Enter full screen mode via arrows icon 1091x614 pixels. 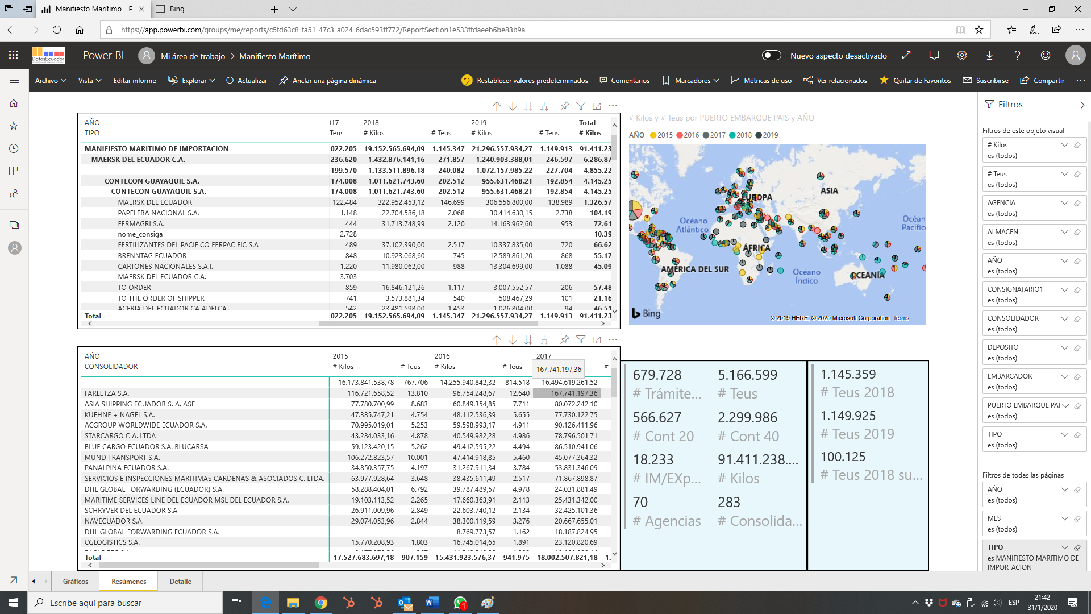point(906,55)
